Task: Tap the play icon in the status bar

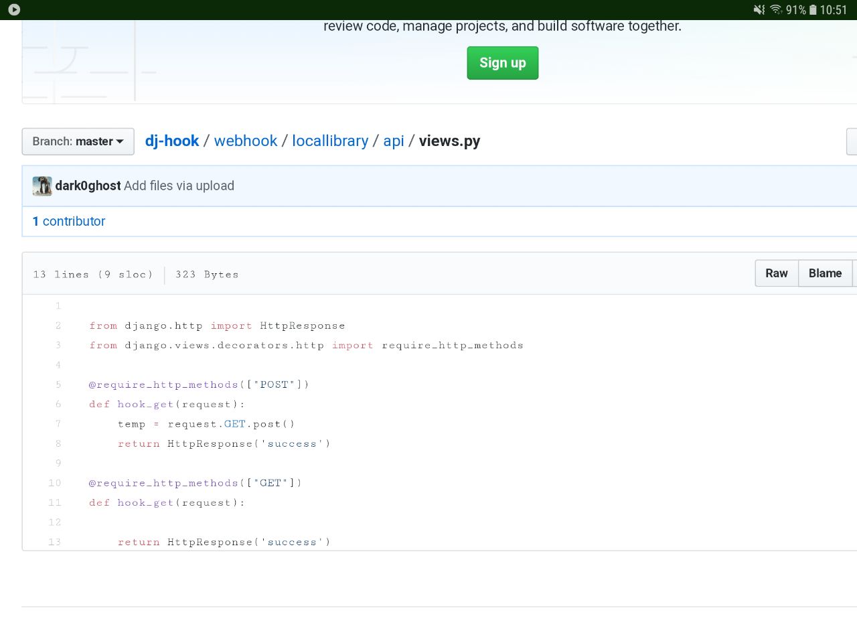Action: click(14, 9)
